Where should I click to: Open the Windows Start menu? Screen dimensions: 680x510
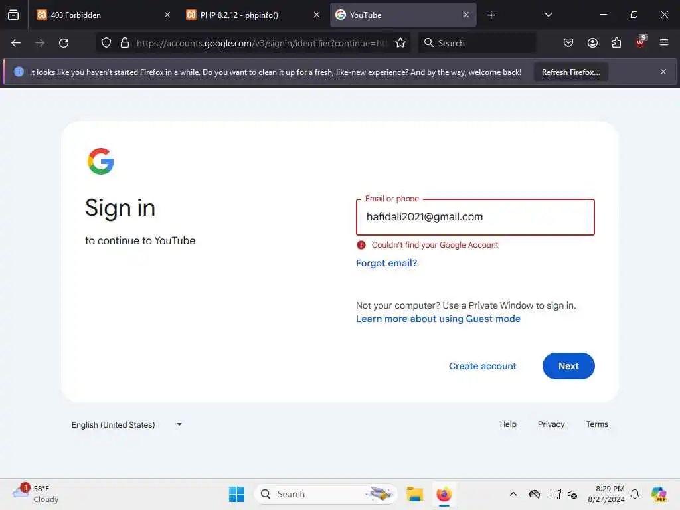237,494
